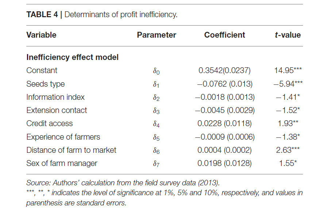Select the Seeds type row label

[46, 84]
